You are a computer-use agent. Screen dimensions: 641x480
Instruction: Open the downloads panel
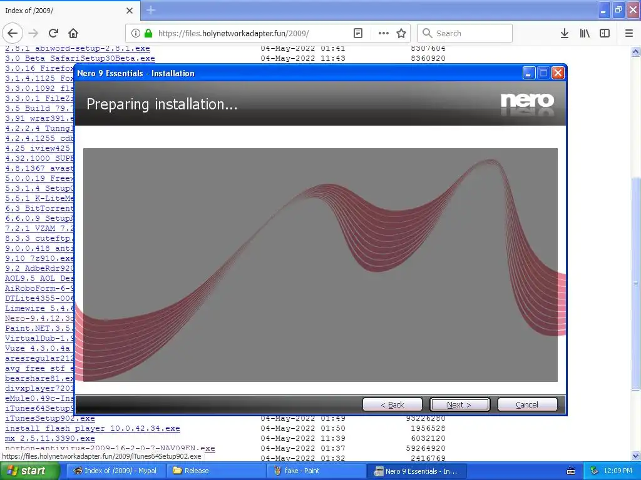(x=564, y=33)
